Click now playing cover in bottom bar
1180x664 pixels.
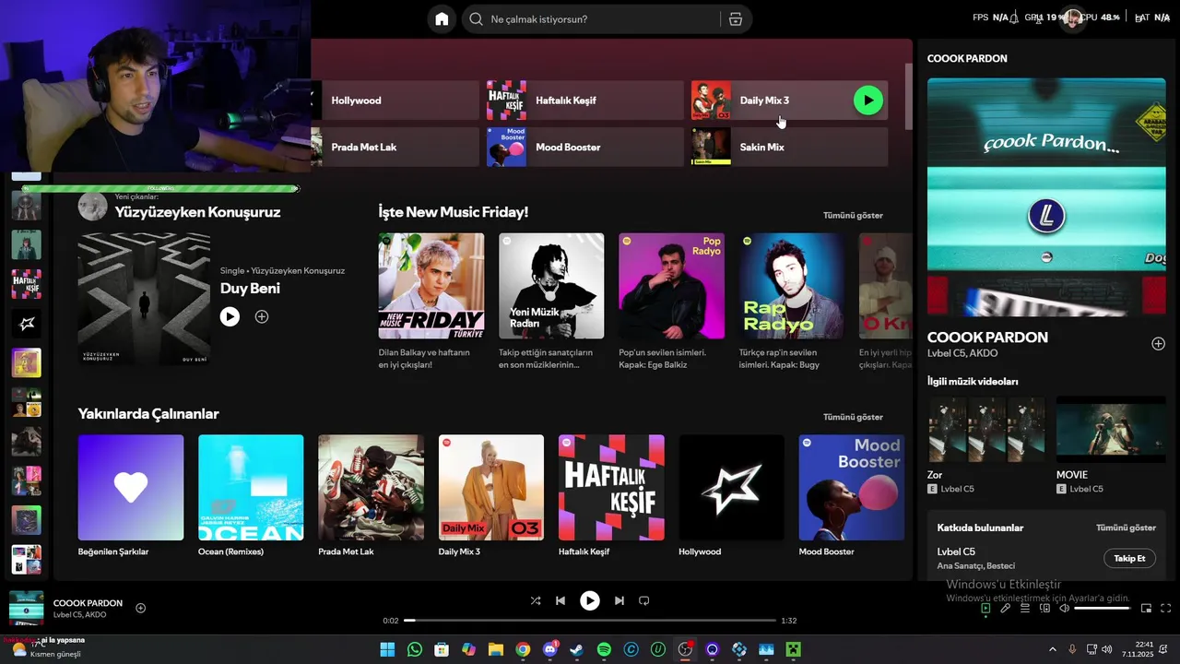tap(26, 608)
